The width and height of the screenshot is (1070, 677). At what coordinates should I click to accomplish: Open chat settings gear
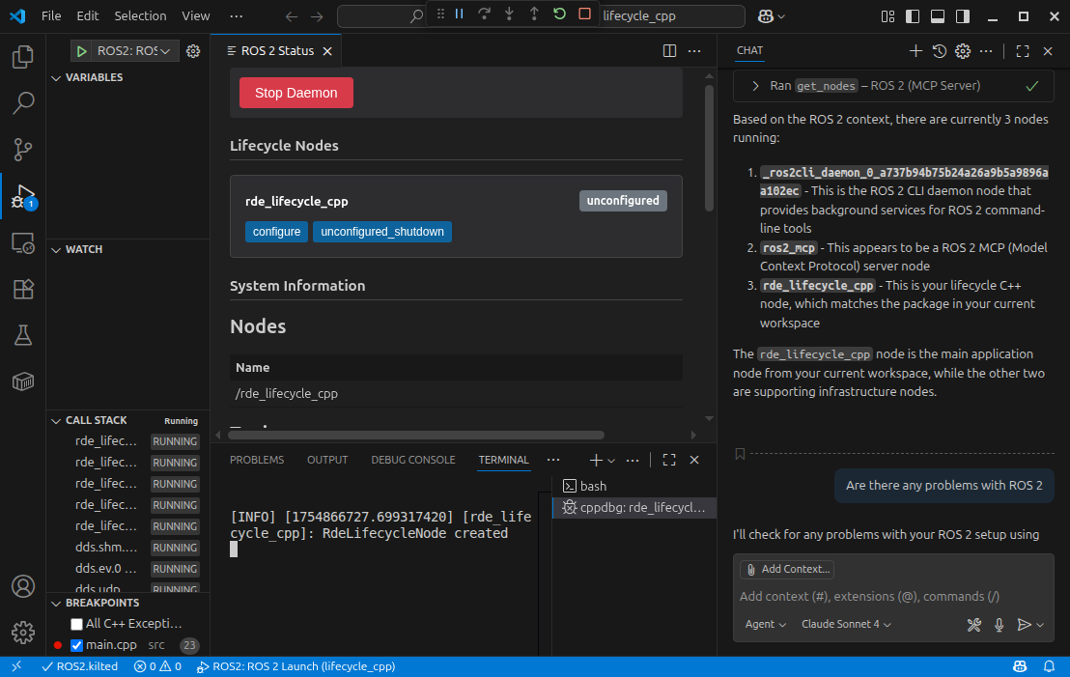[963, 51]
